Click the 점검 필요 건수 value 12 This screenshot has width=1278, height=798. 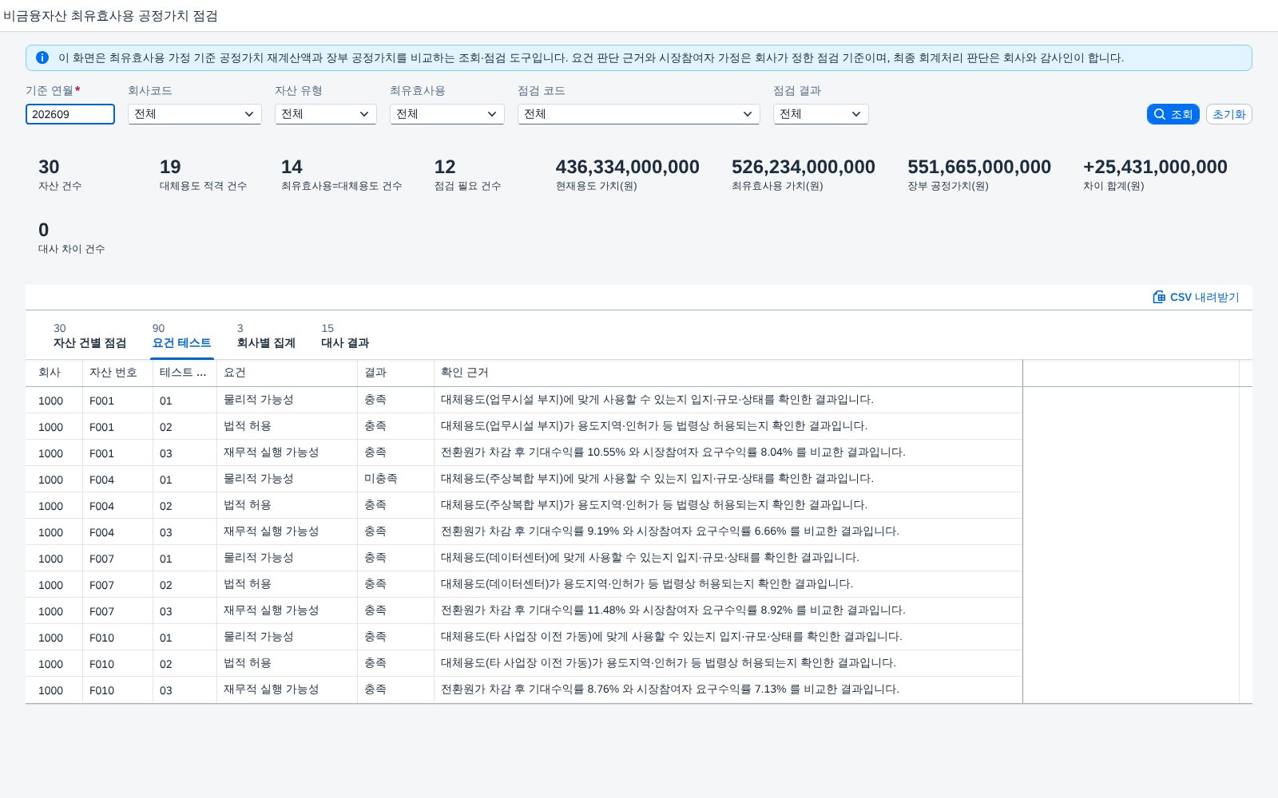pyautogui.click(x=445, y=167)
